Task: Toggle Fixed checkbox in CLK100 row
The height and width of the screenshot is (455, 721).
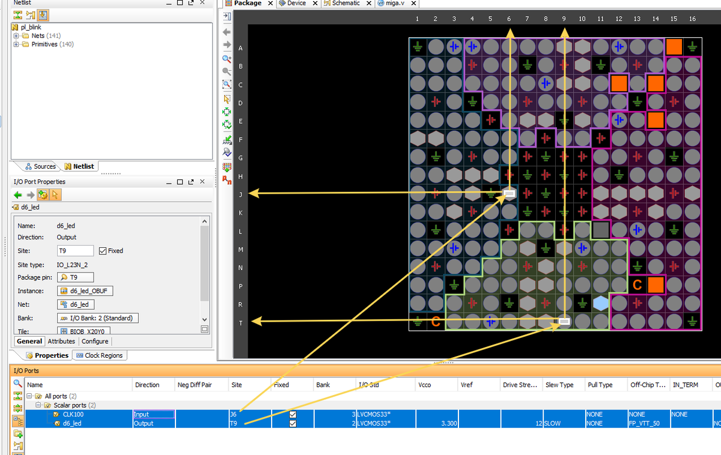Action: click(x=293, y=414)
